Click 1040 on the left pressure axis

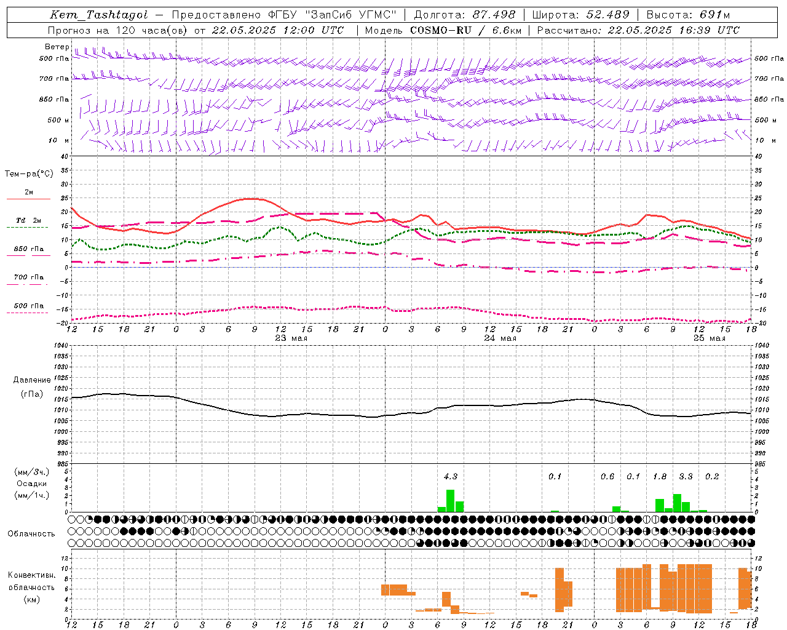61,345
